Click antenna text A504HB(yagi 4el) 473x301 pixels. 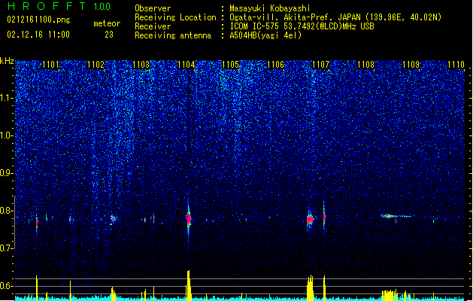click(x=265, y=35)
